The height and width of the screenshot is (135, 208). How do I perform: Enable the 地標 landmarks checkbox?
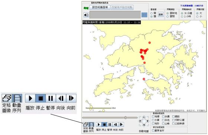point(153,117)
